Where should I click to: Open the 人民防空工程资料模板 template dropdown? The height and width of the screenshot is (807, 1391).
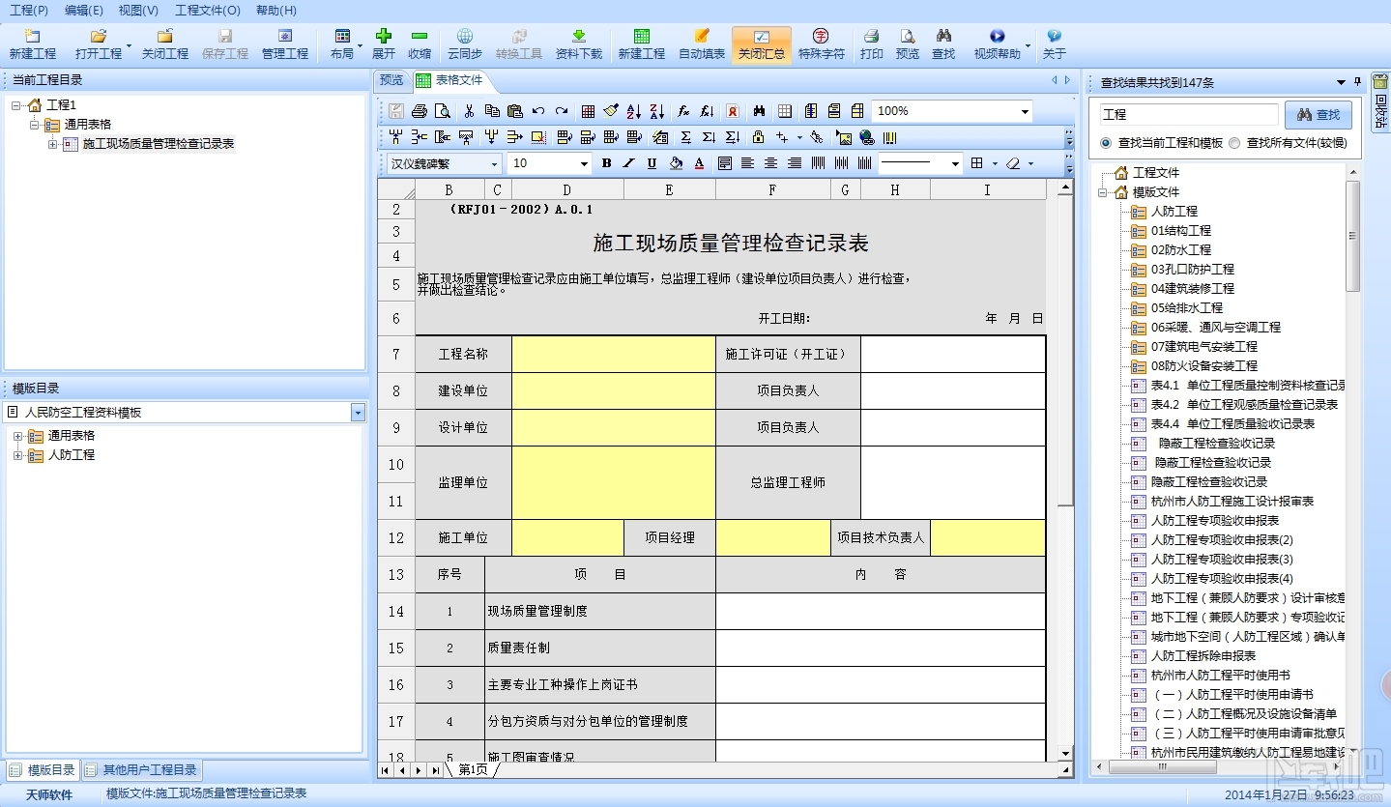[x=358, y=413]
